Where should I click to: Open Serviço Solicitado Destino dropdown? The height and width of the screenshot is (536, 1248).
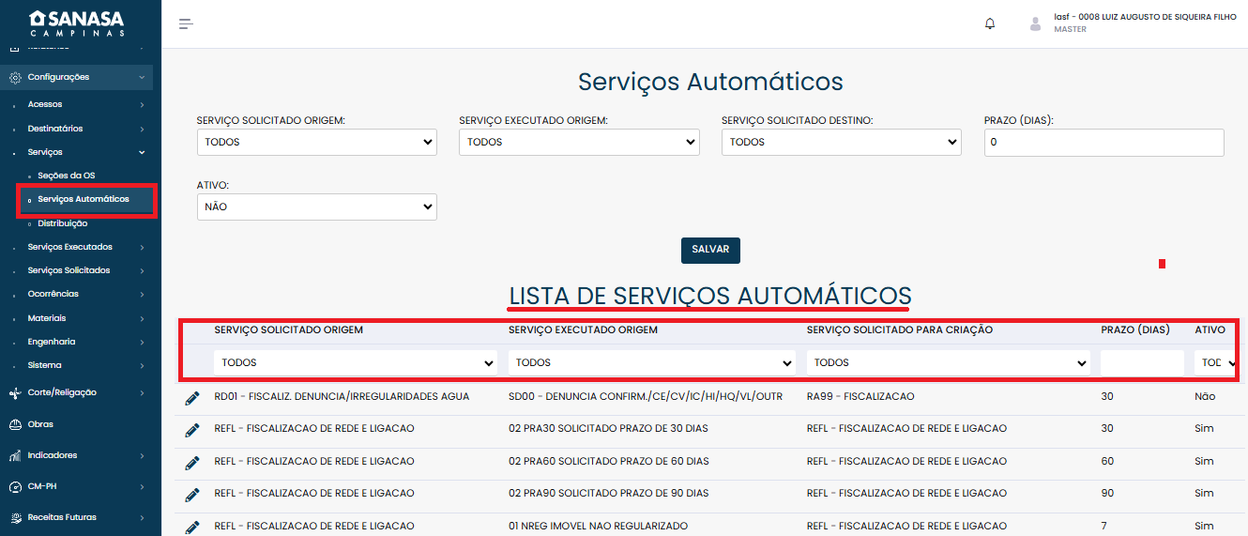tap(842, 143)
